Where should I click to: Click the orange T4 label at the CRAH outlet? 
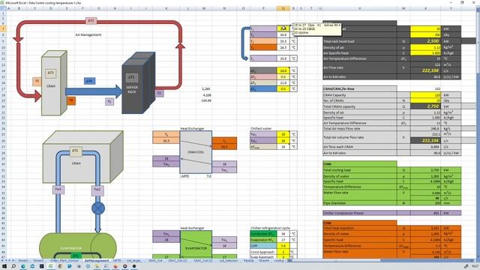(71, 100)
